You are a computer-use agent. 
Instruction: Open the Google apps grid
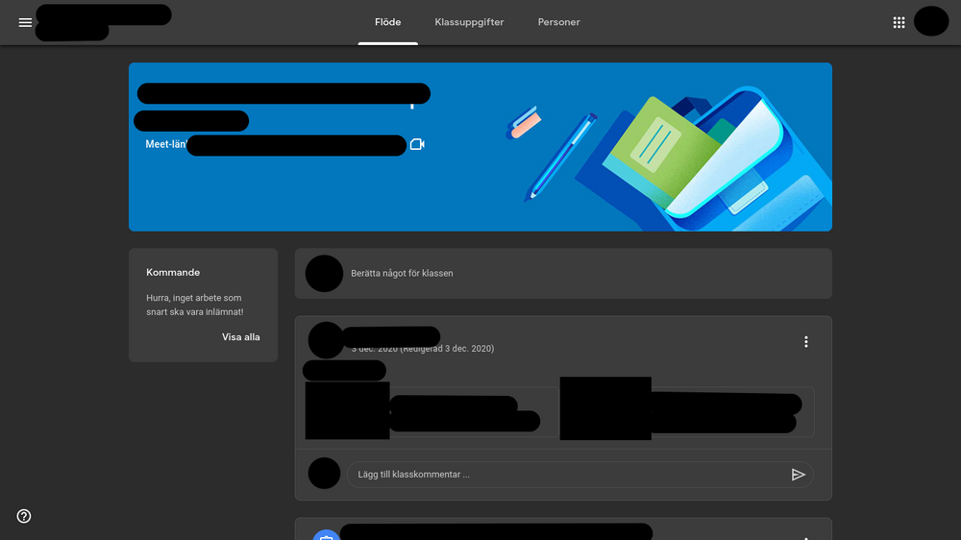[899, 22]
